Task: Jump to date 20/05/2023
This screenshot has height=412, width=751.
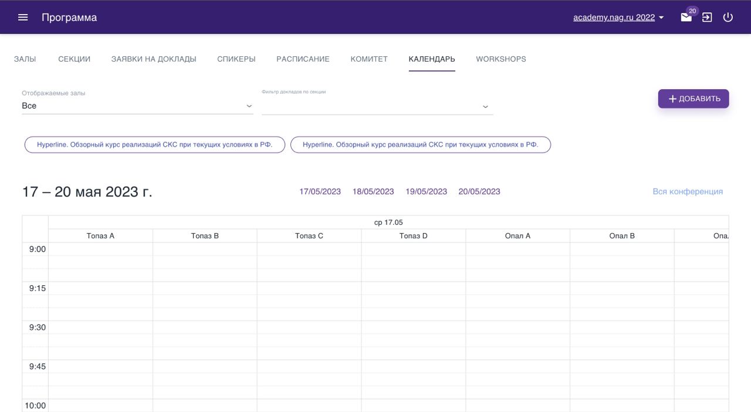Action: click(479, 191)
